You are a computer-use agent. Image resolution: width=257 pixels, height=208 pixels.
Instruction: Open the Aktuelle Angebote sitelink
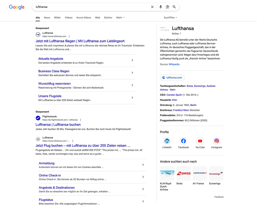pyautogui.click(x=51, y=59)
